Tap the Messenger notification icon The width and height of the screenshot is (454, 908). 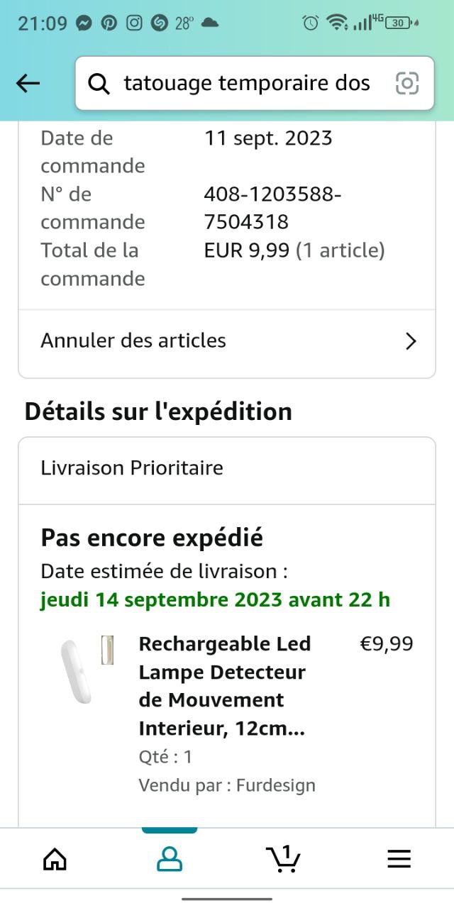click(x=83, y=23)
